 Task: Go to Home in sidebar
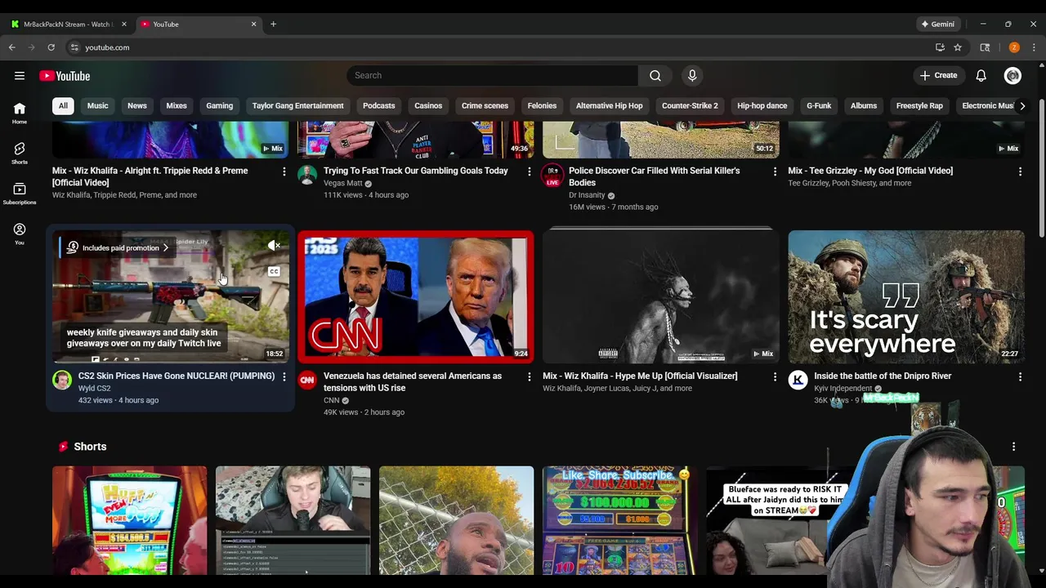[20, 114]
